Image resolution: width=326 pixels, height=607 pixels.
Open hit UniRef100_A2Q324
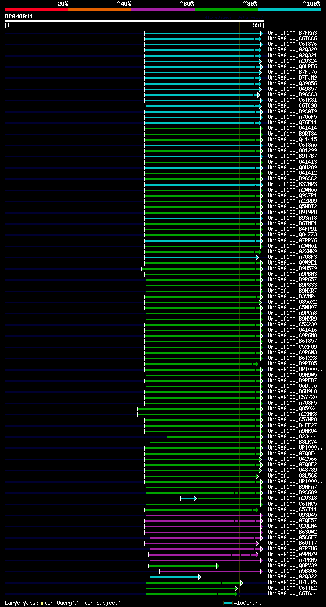pyautogui.click(x=292, y=61)
